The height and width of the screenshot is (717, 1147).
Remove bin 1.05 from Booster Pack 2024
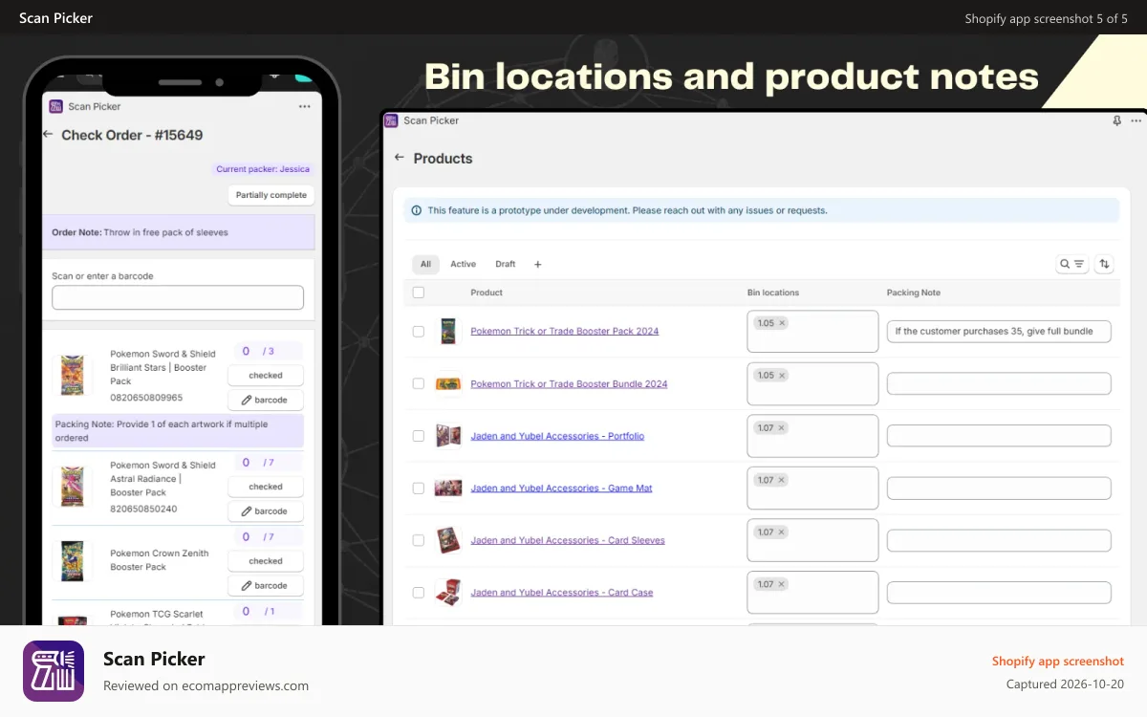782,323
